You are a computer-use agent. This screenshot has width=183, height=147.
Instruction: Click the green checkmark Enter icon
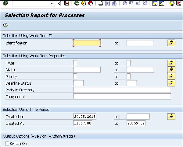(x=5, y=3)
